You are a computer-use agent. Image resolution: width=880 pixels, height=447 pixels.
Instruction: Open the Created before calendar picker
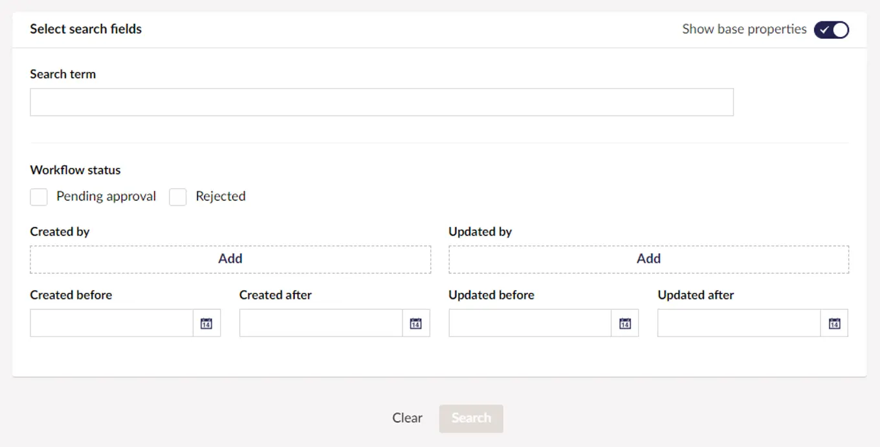206,323
